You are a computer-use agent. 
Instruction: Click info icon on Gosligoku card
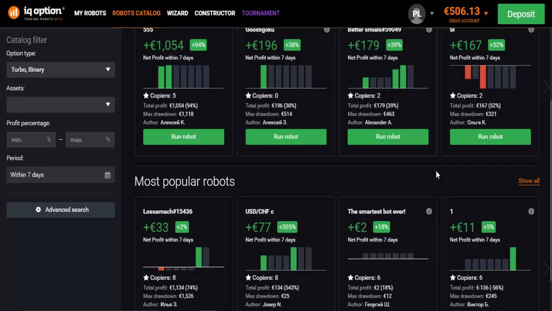coord(327,30)
